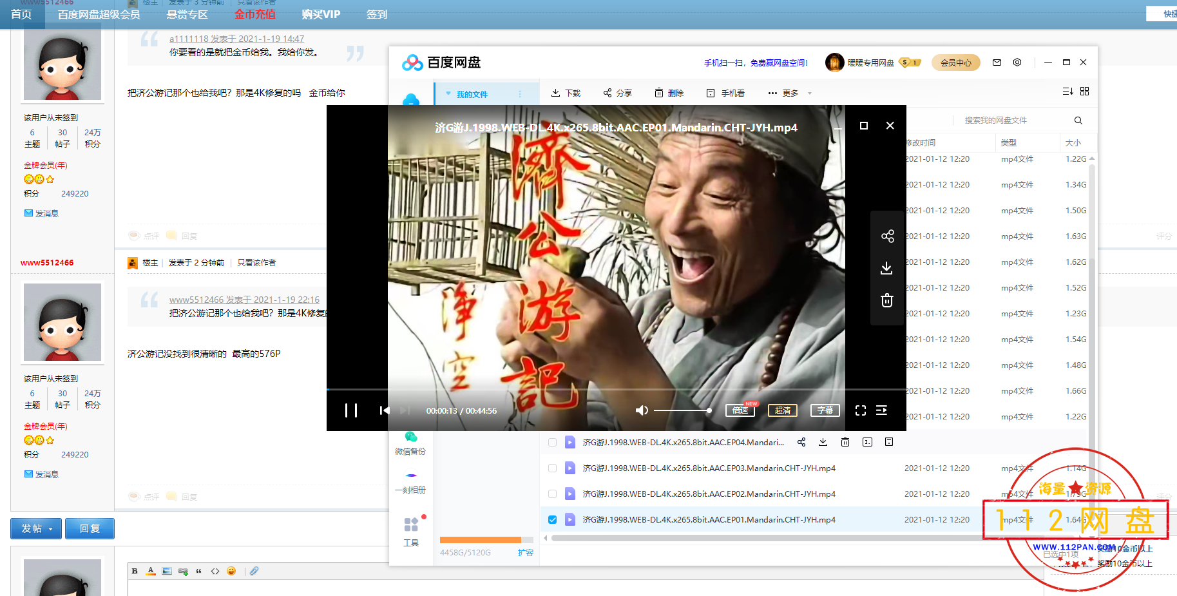Viewport: 1177px width, 596px height.
Task: Open 购买VIP forum tab
Action: pyautogui.click(x=321, y=14)
